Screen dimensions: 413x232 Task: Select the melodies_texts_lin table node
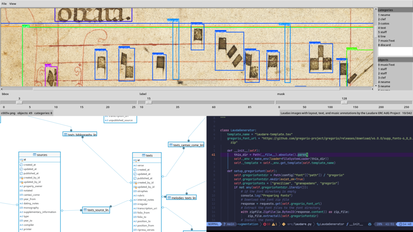tap(181, 197)
